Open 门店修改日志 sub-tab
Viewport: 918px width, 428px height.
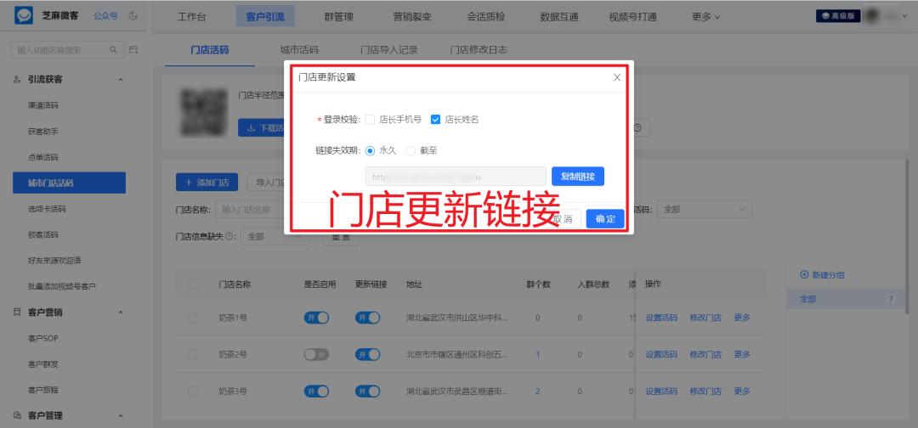[479, 50]
